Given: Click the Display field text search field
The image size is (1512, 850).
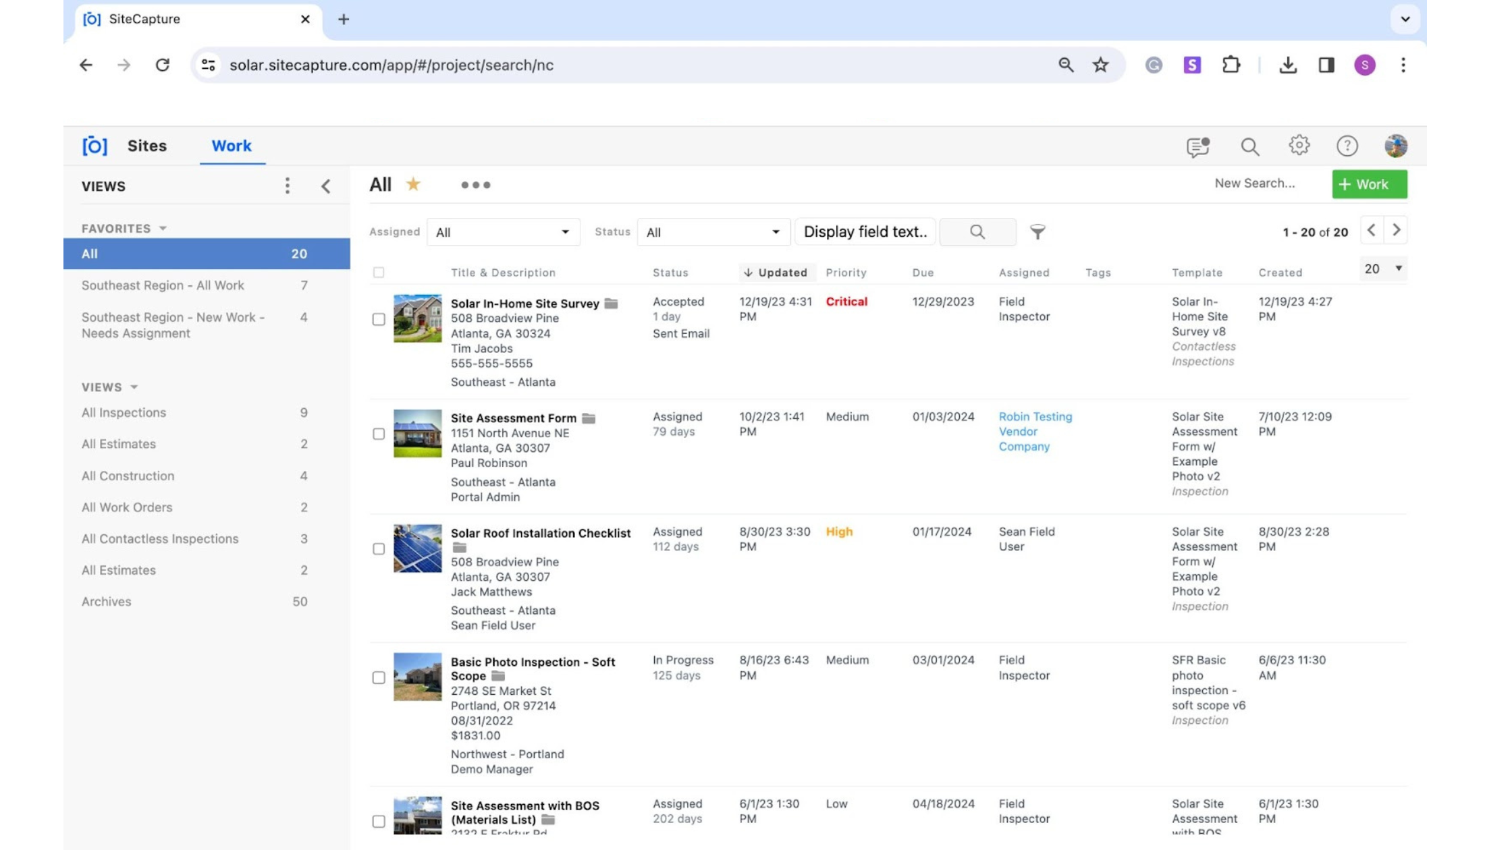Looking at the screenshot, I should pyautogui.click(x=865, y=232).
